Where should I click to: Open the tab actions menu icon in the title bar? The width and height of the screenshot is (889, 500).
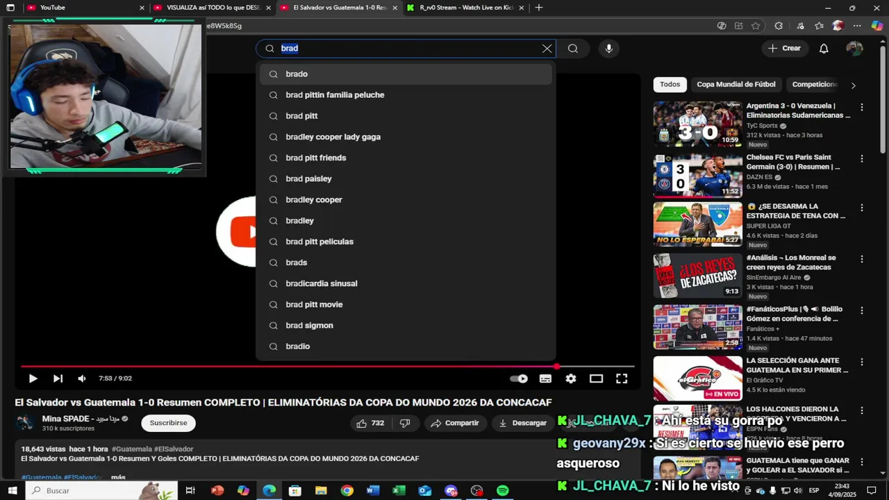10,8
